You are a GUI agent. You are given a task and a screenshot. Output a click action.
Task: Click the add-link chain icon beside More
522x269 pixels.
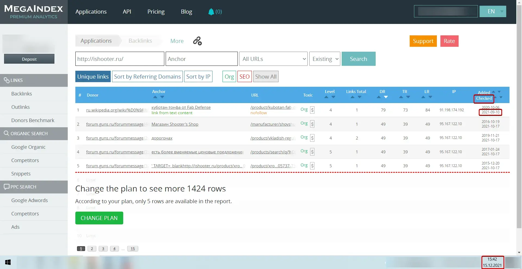tap(197, 41)
